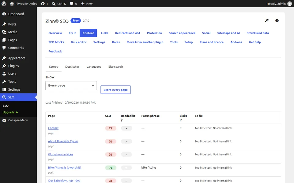Open Sitemaps and AI tab
Screen dimensions: 294x183
click(228, 33)
